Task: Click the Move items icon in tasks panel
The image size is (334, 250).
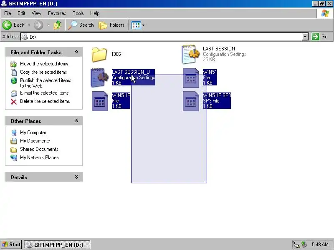Action: (14, 64)
